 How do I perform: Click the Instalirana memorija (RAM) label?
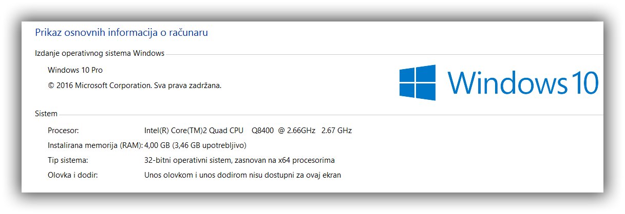coord(95,145)
